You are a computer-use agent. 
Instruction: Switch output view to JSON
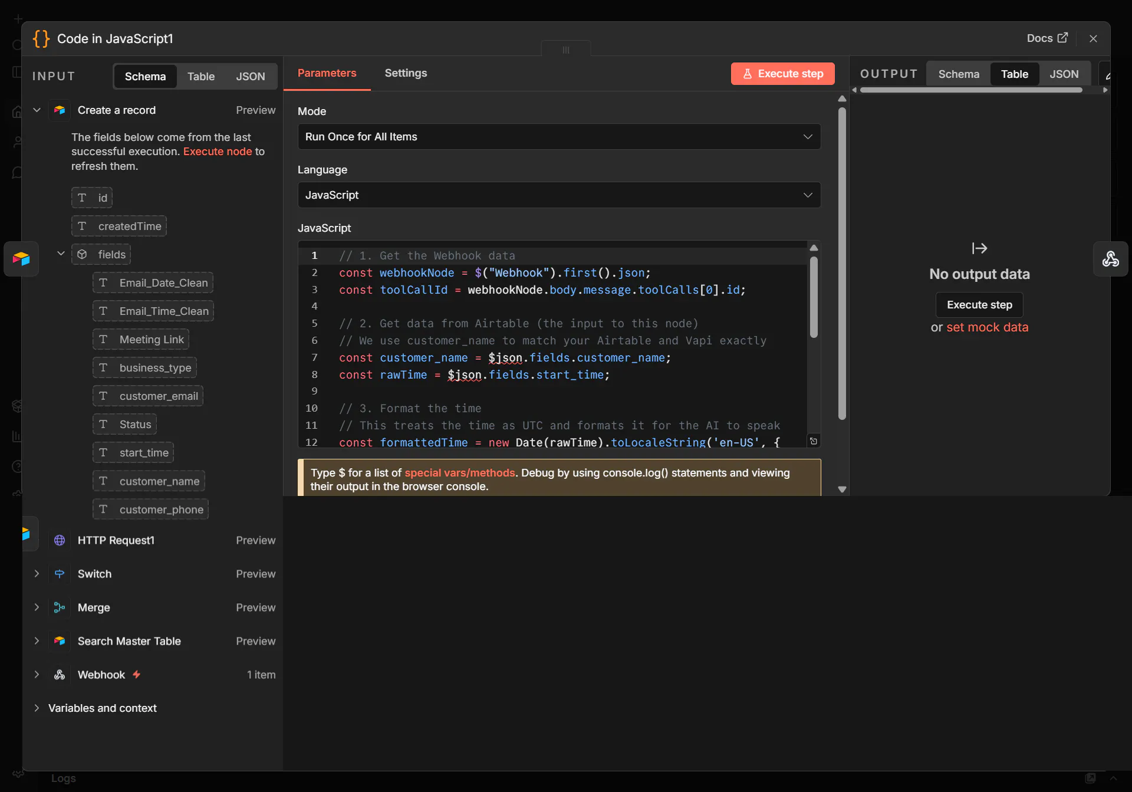[1064, 74]
